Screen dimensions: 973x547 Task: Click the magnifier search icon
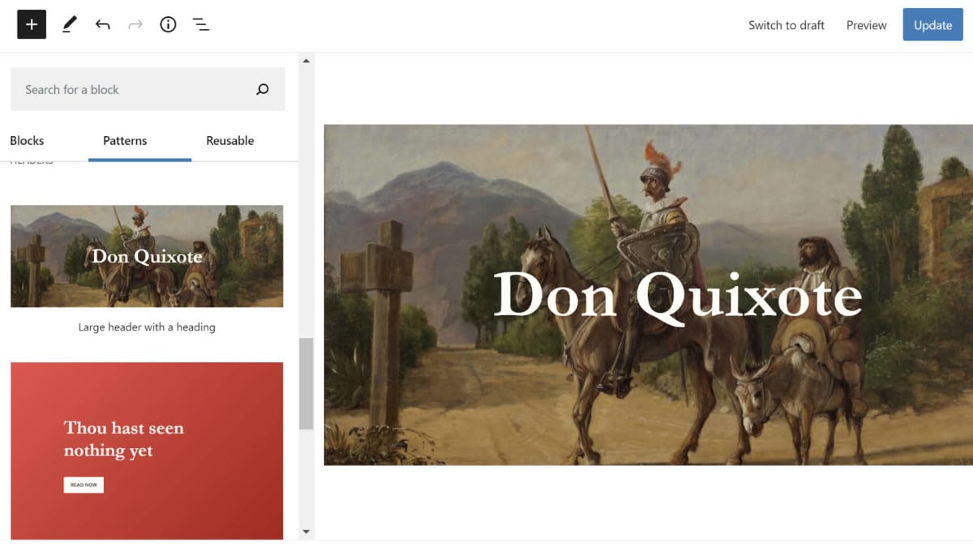click(262, 89)
